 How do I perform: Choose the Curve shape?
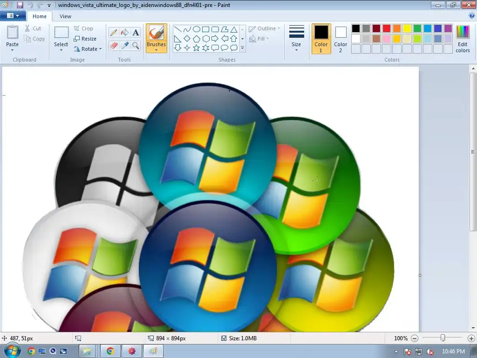point(187,29)
